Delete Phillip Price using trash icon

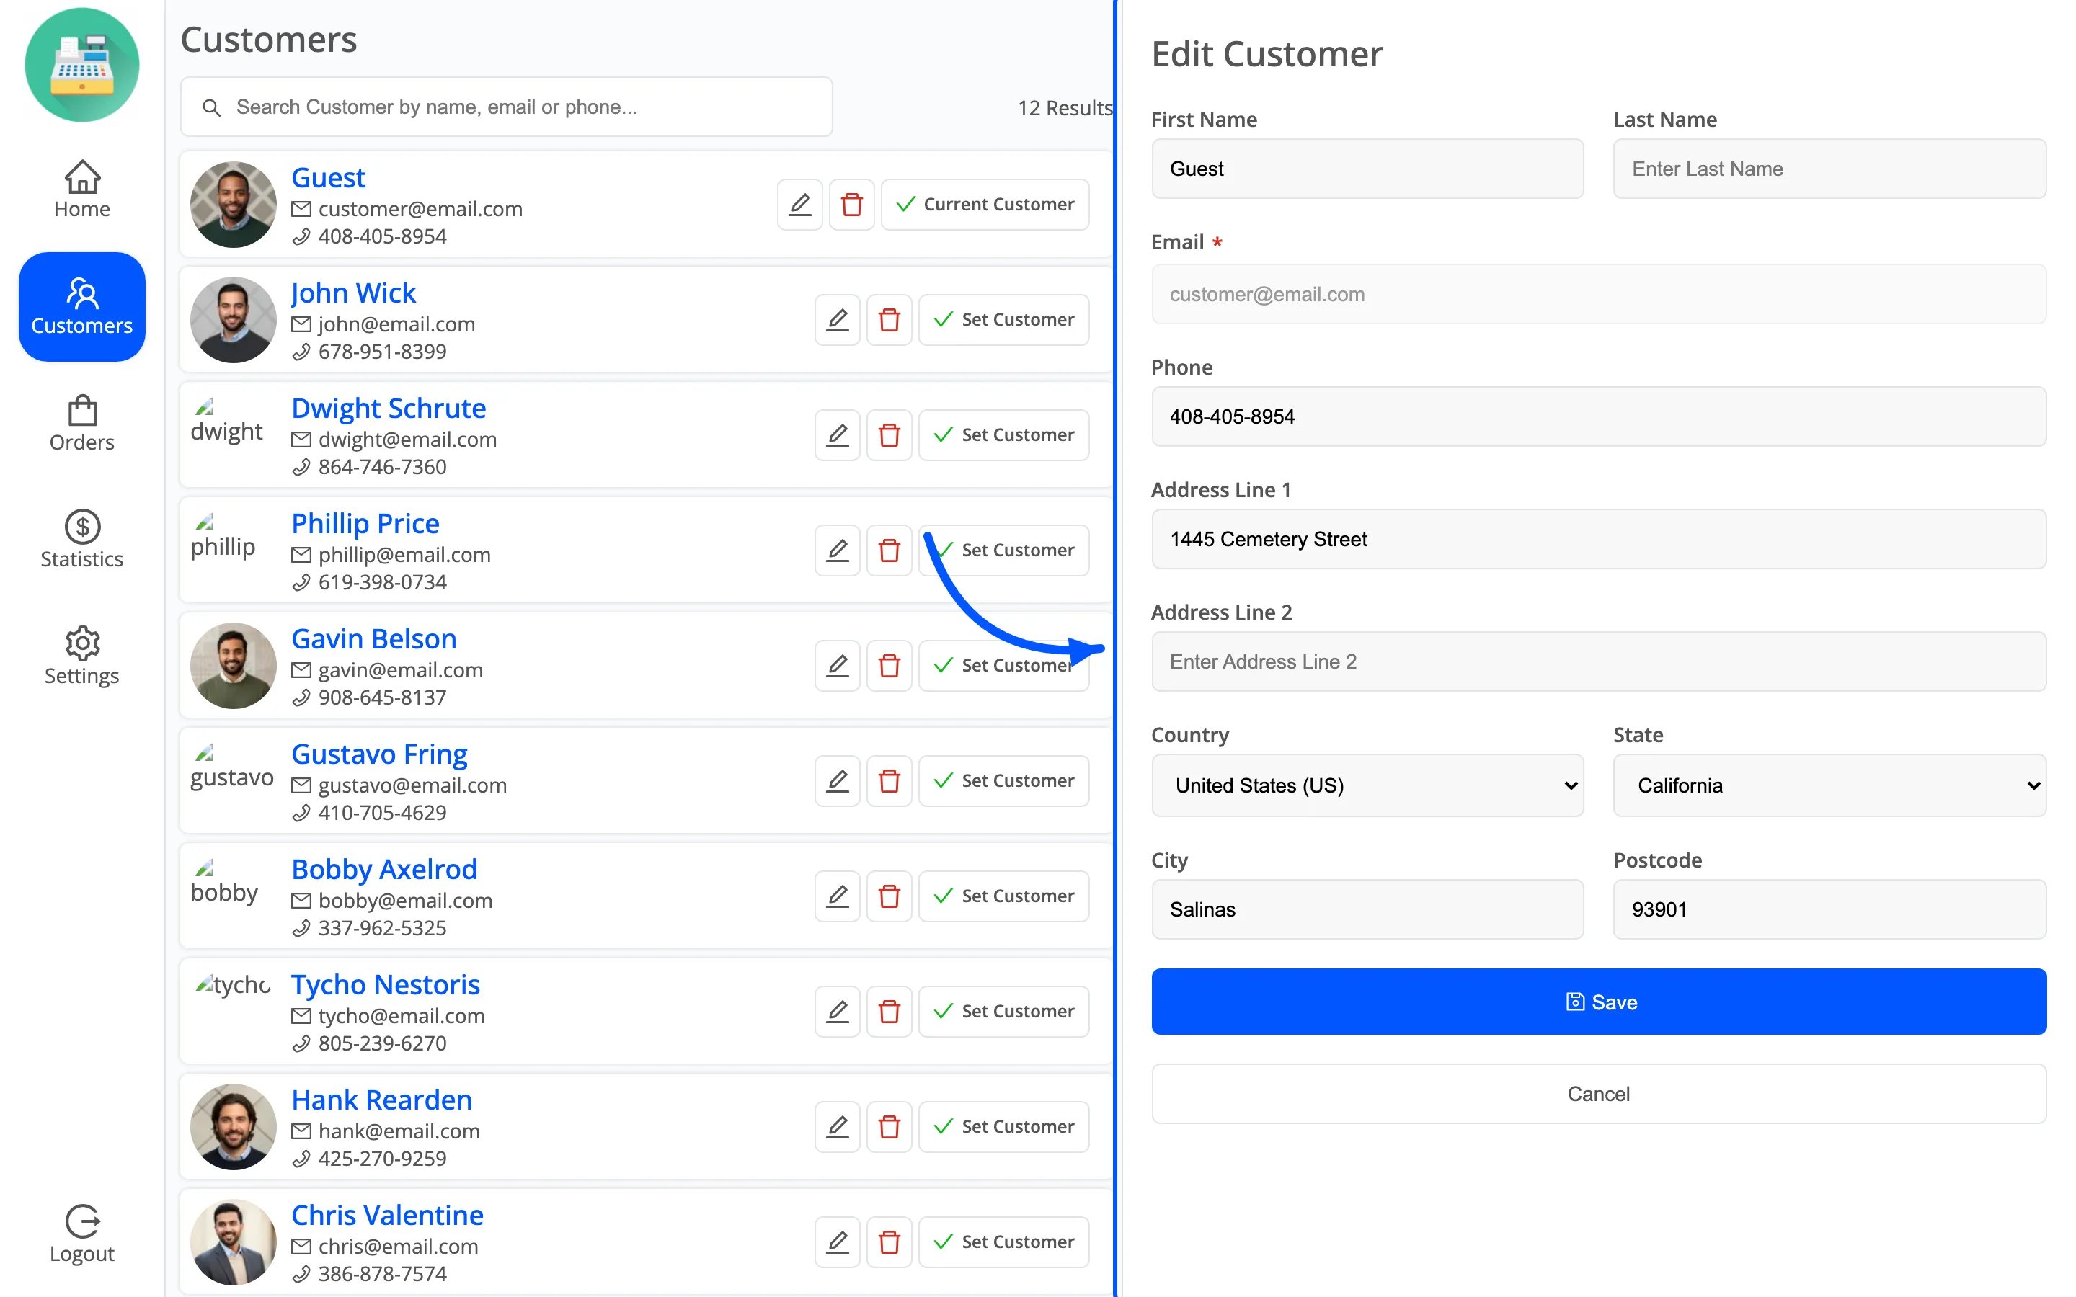click(890, 550)
